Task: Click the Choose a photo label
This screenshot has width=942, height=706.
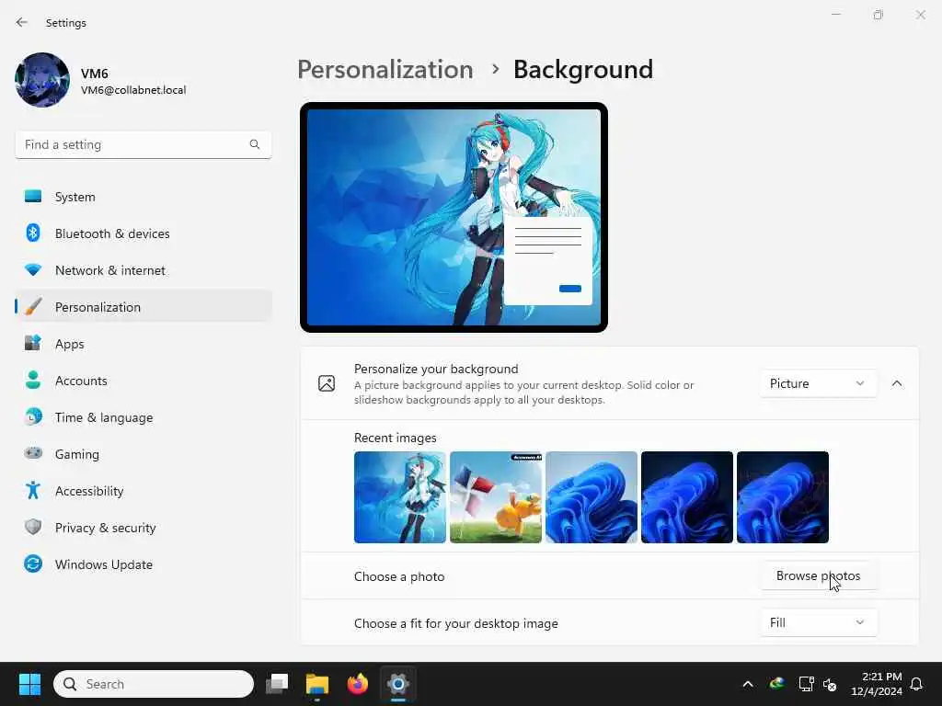Action: (x=399, y=576)
